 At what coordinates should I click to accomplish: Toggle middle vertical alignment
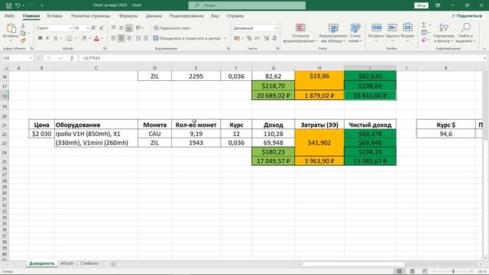pos(121,28)
